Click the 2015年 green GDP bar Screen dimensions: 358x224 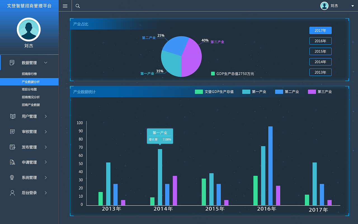click(204, 192)
